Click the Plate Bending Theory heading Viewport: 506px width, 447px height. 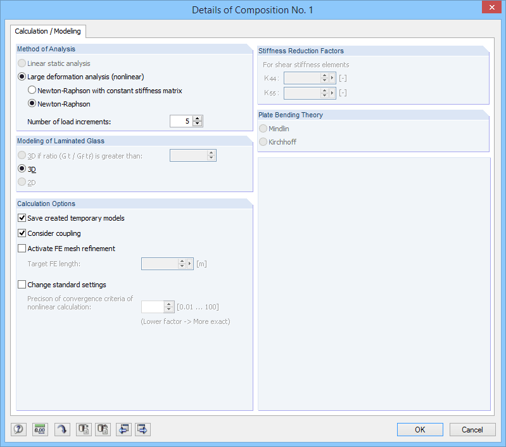[x=291, y=115]
